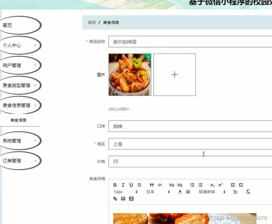Apply italic formatting in the editor toolbar
272x224 pixels.
click(123, 185)
